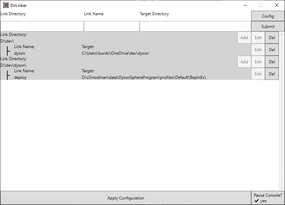This screenshot has width=285, height=205.
Task: Add a link under D:\dev\dyson\ directory
Action: click(x=244, y=62)
